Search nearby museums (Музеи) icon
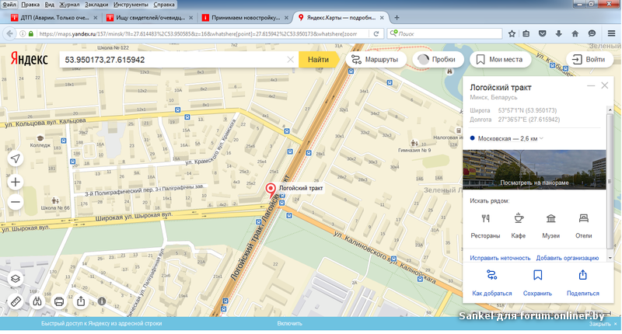622x334 pixels. (550, 218)
